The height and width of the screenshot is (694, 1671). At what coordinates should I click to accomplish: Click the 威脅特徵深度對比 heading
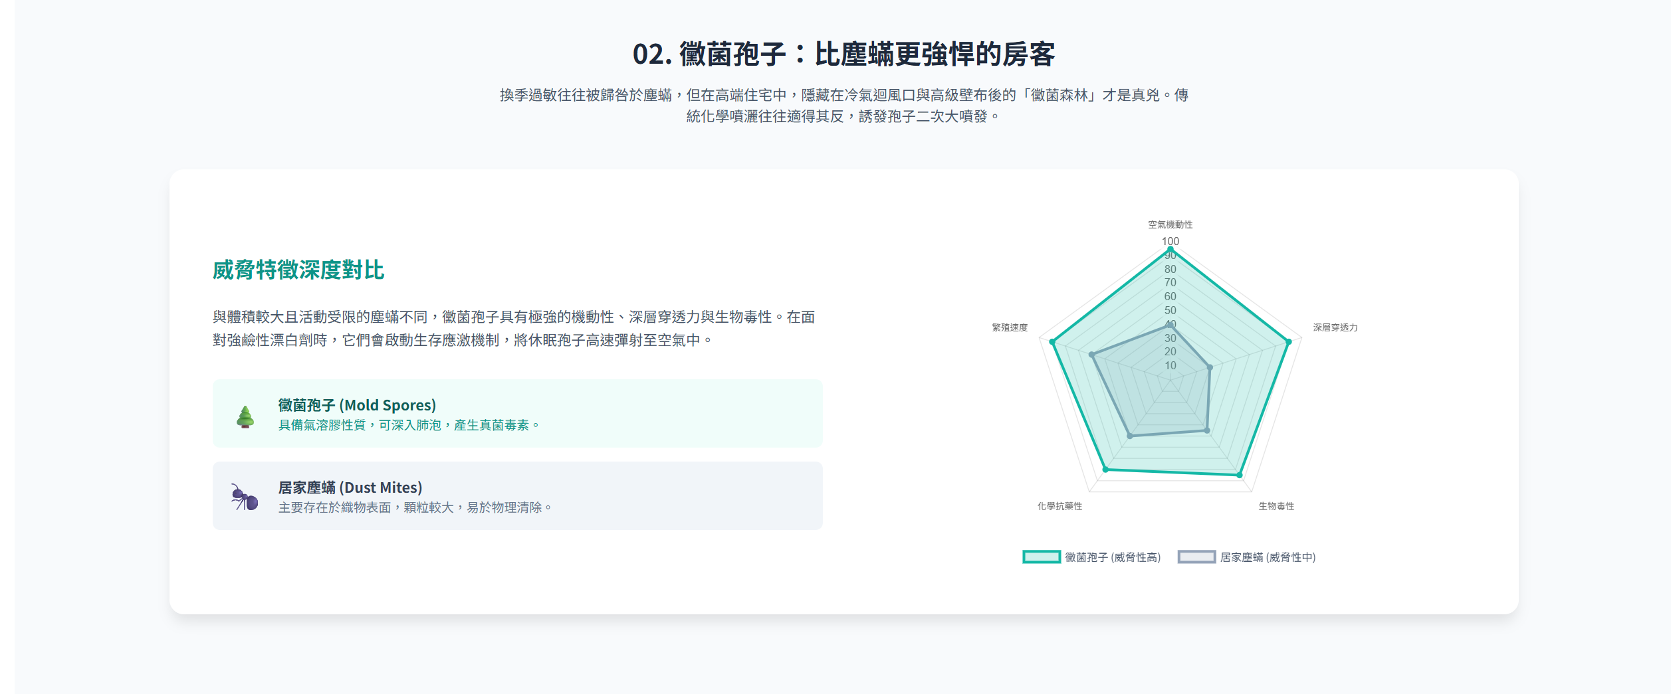[x=298, y=270]
